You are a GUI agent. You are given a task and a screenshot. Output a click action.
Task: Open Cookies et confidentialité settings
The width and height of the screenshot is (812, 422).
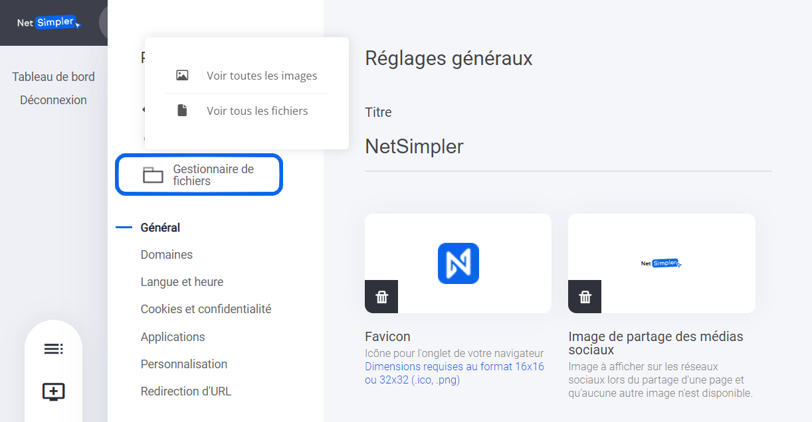206,309
